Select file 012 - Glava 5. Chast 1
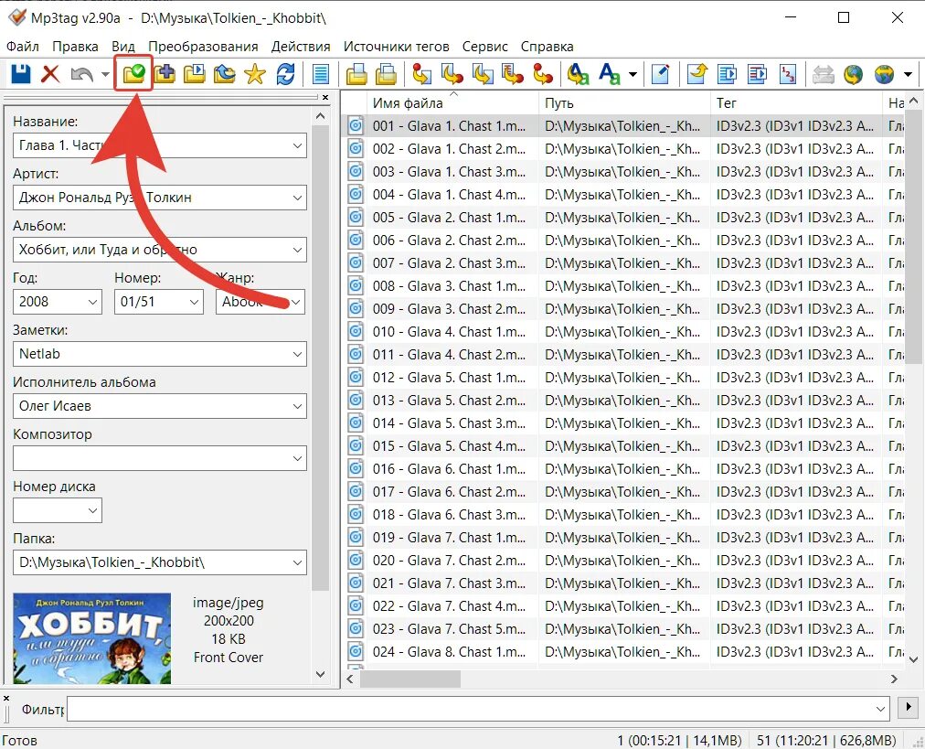This screenshot has width=925, height=749. [449, 377]
